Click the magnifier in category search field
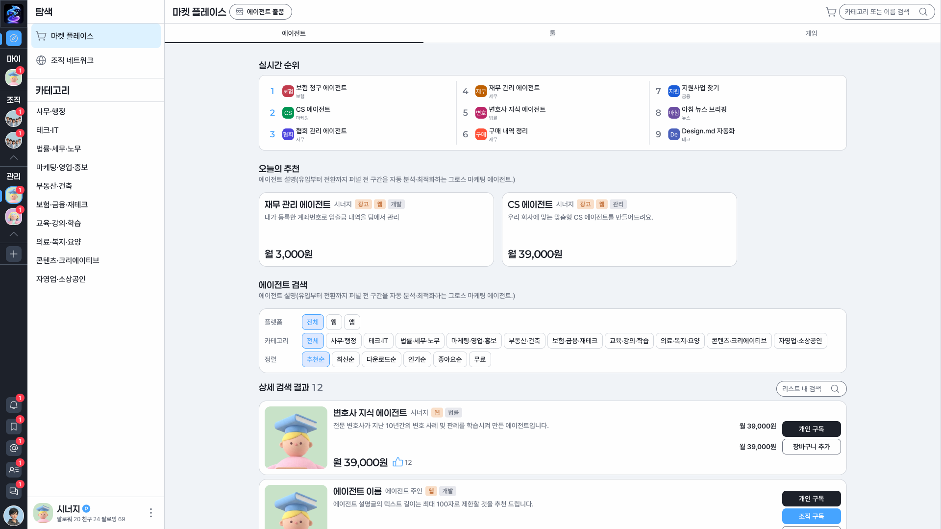 pos(923,12)
